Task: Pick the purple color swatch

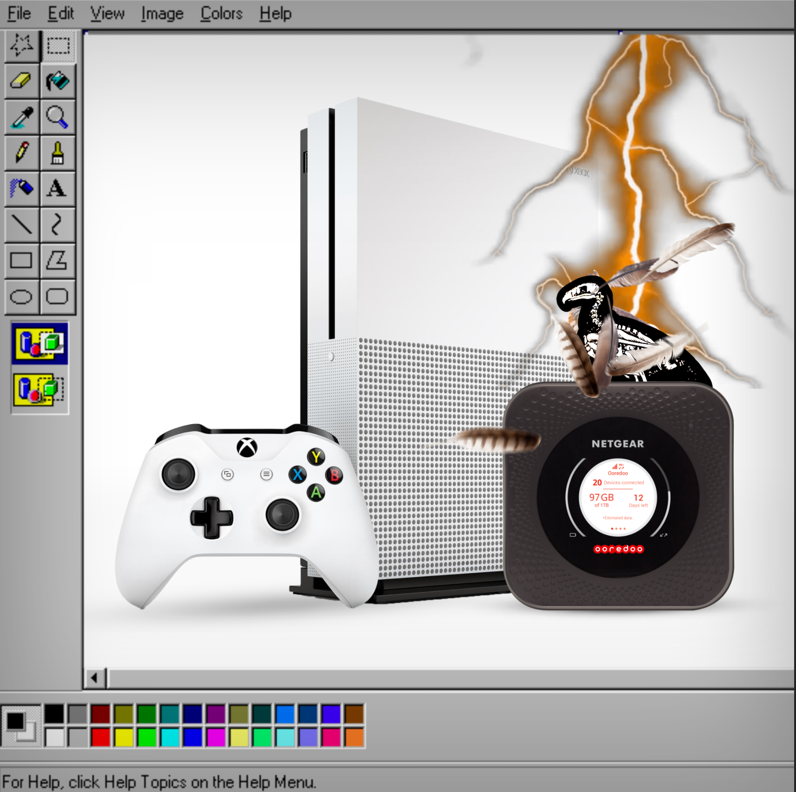Action: click(x=216, y=714)
